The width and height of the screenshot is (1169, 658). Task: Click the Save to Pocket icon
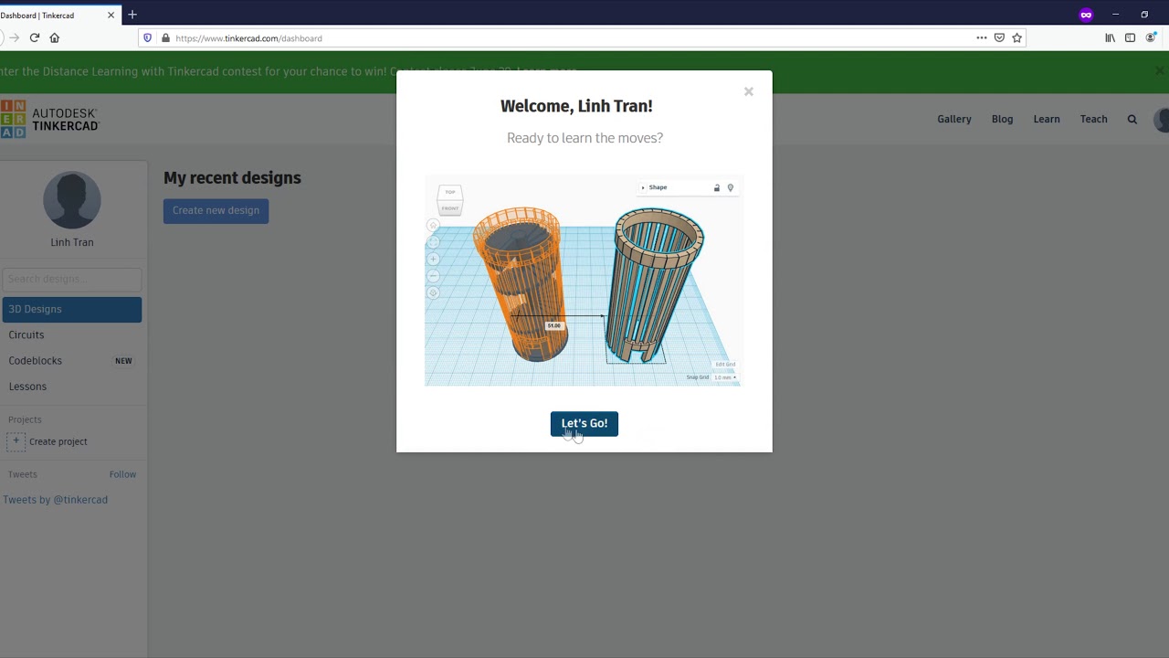(999, 38)
